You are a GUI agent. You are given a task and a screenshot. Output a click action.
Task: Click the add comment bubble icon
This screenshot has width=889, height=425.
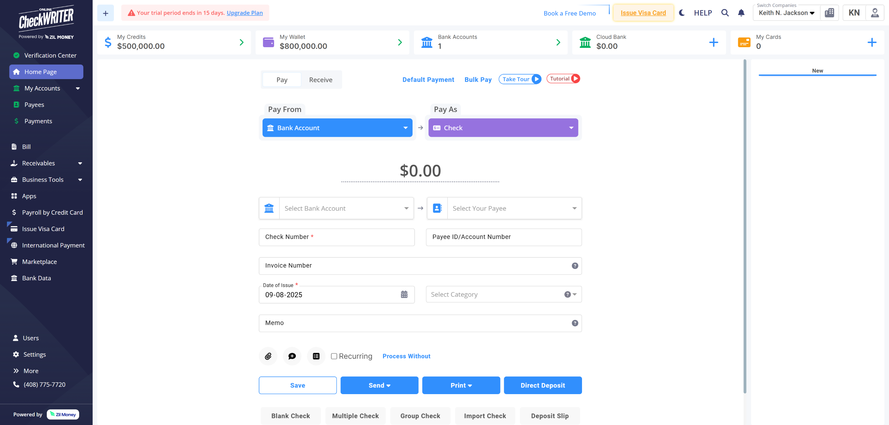point(292,356)
